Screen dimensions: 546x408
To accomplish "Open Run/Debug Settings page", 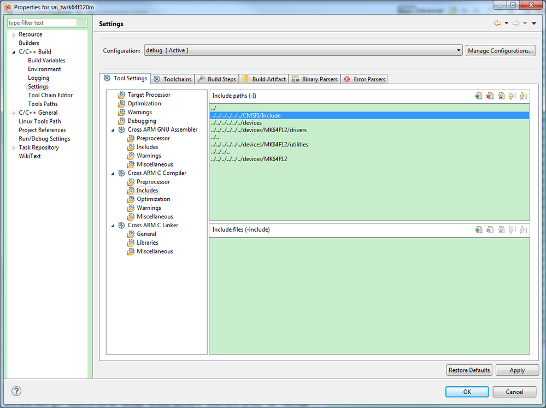I will point(44,139).
